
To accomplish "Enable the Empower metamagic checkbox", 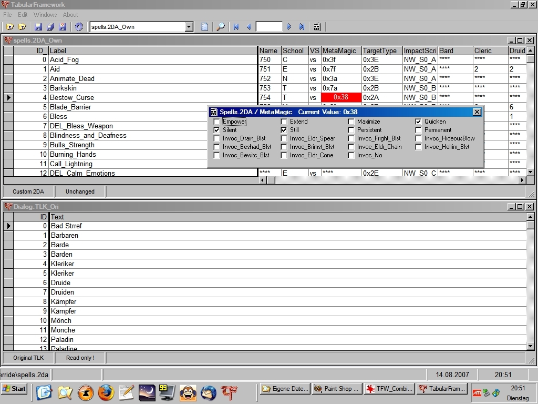I will (216, 122).
